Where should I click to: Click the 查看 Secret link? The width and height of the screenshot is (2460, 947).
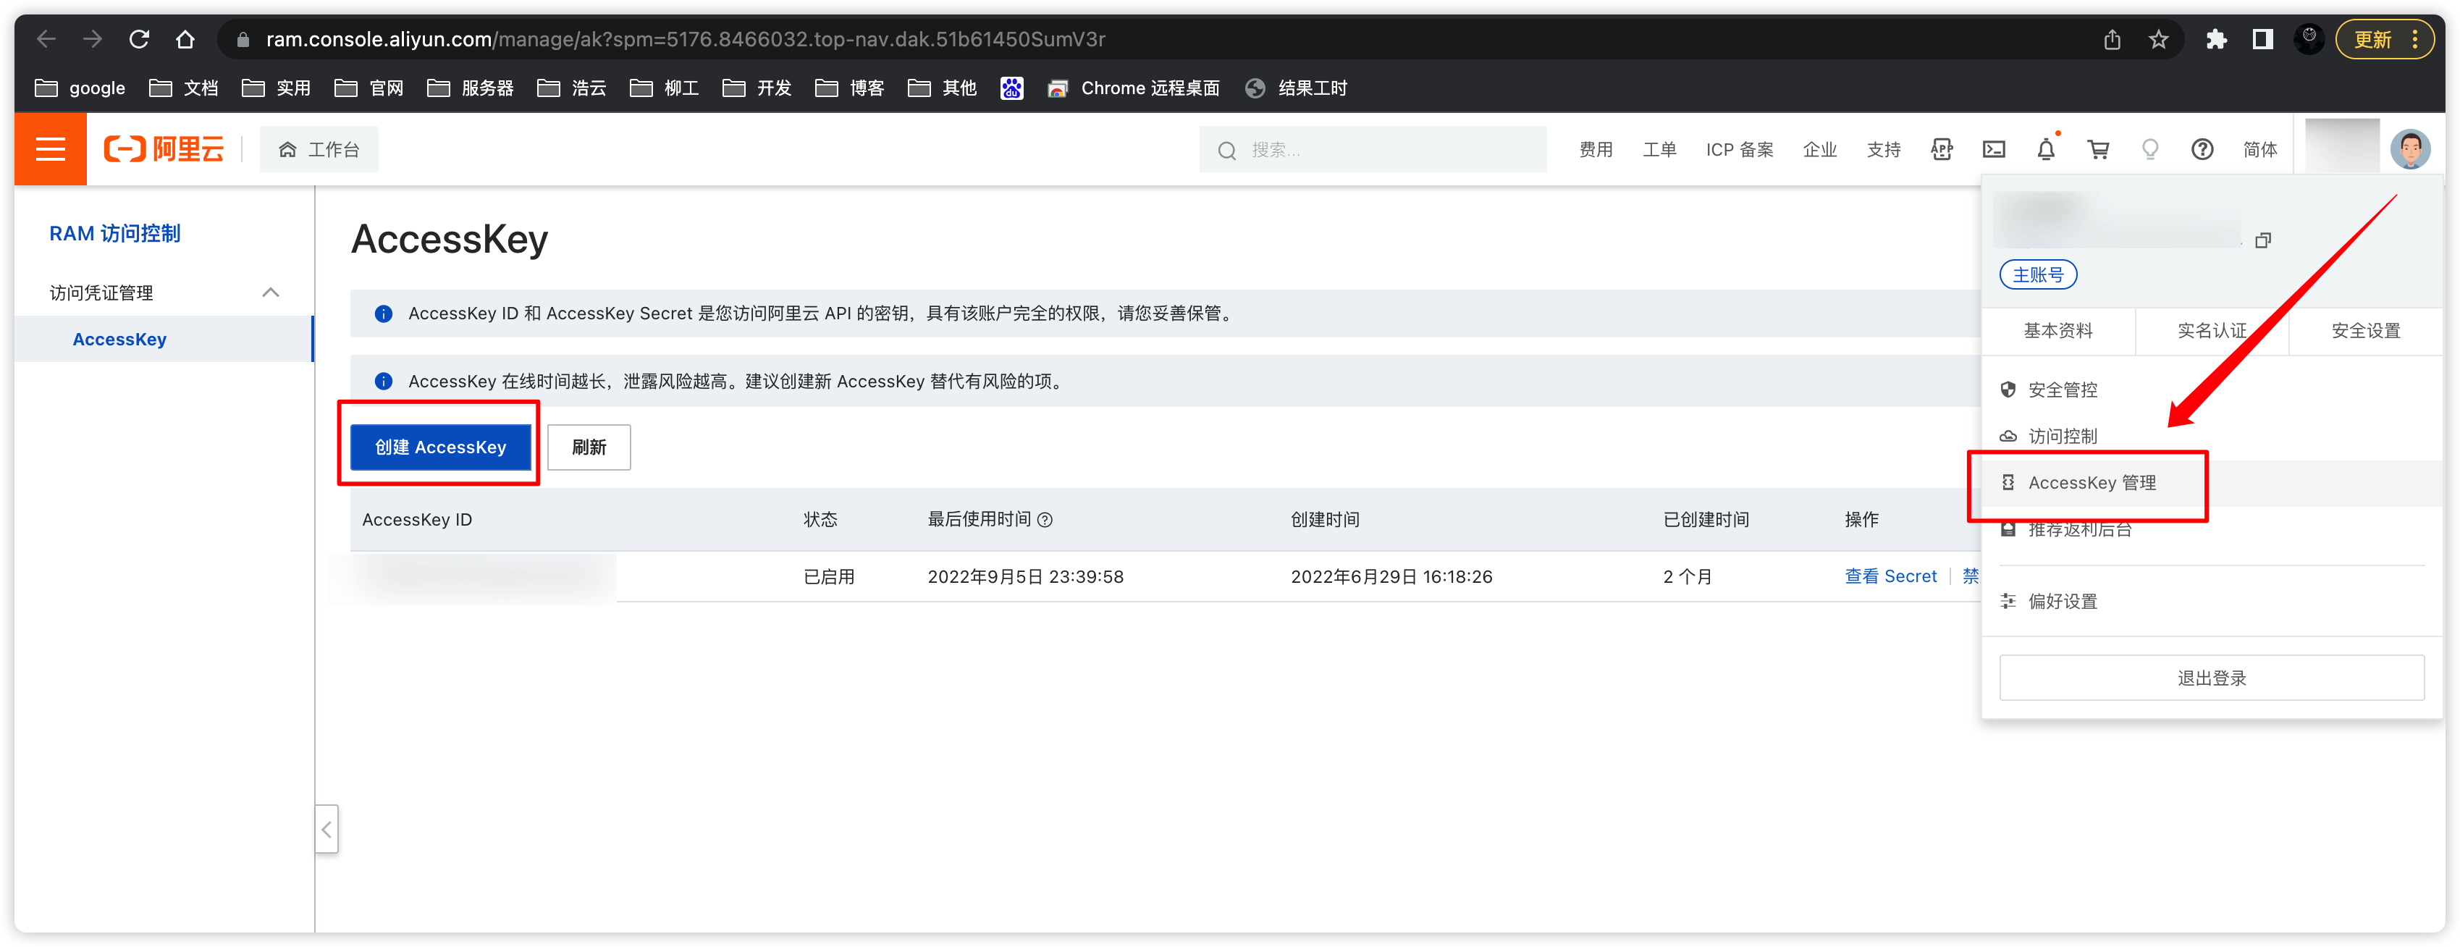1890,576
